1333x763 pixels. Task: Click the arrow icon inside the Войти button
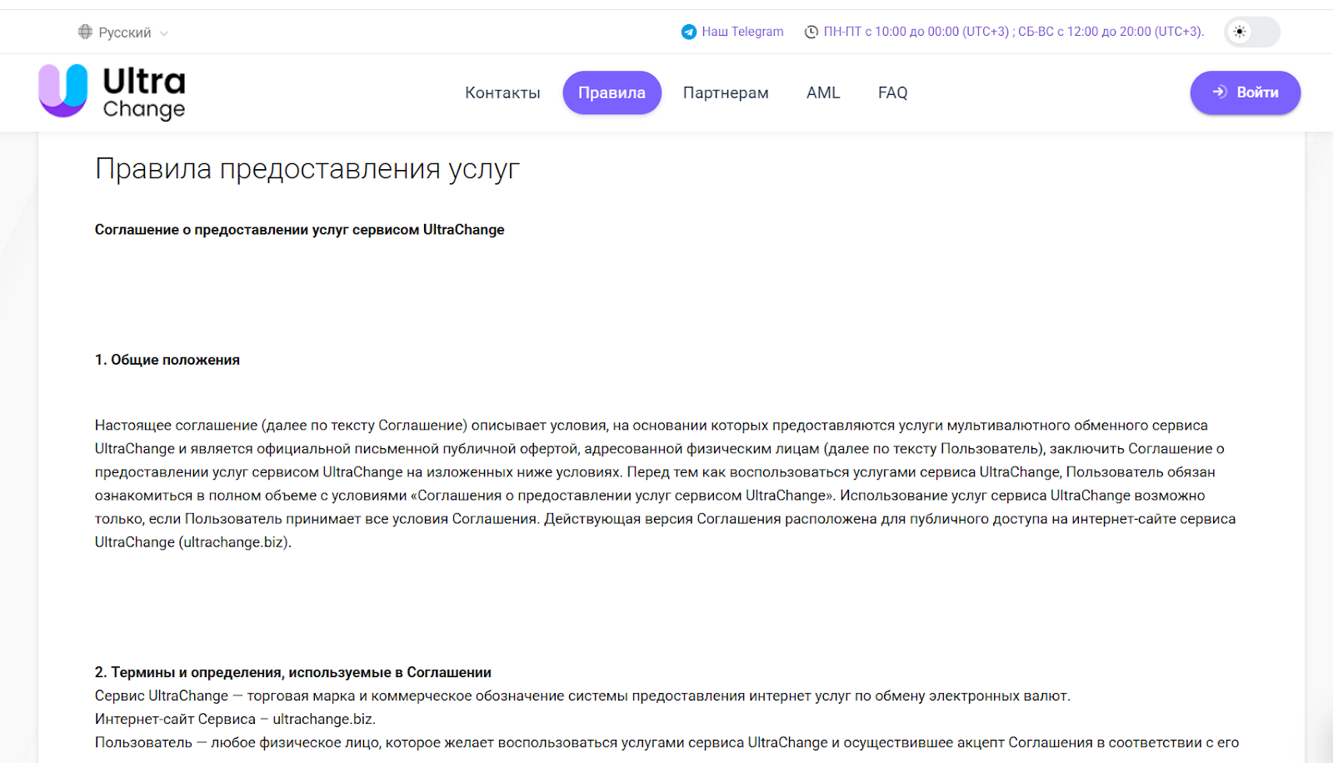click(1220, 92)
